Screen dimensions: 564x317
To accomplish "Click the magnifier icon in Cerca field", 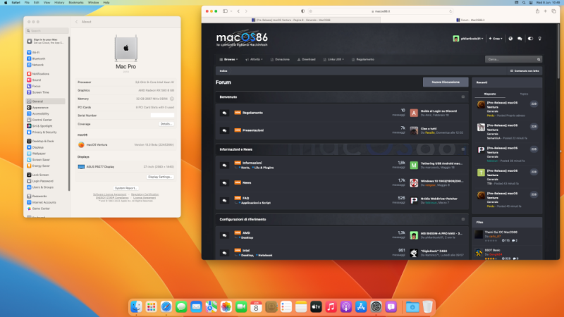I will click(x=539, y=59).
